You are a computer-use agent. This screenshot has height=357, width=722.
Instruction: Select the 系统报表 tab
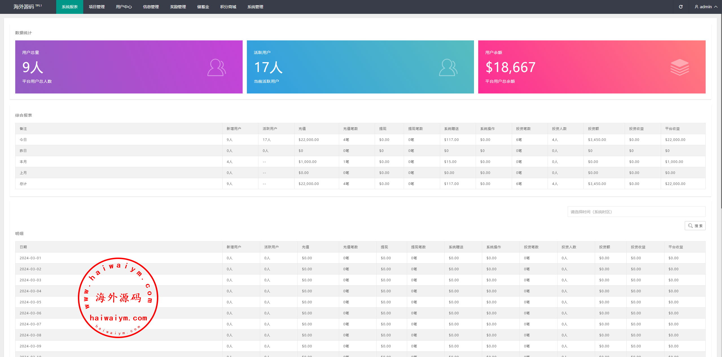coord(69,7)
